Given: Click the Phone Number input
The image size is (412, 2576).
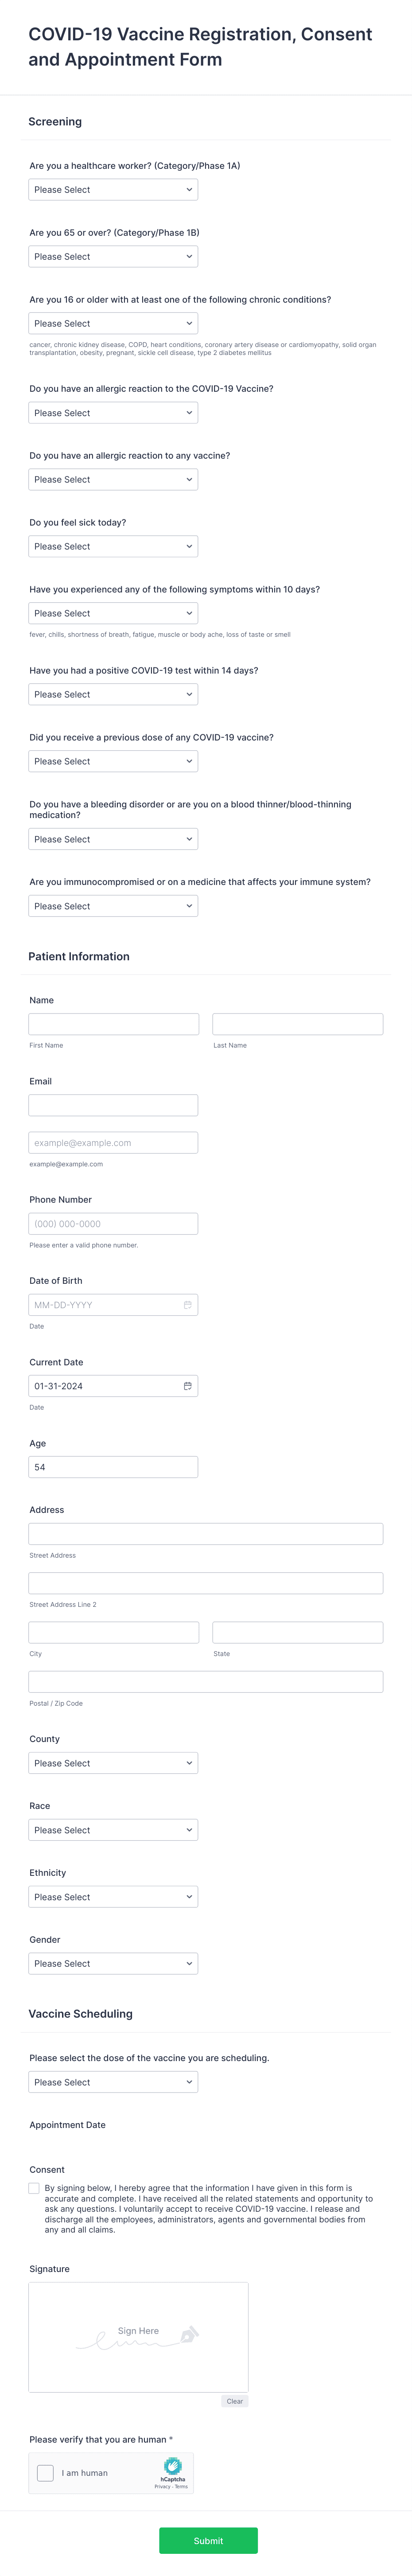Looking at the screenshot, I should (113, 1224).
